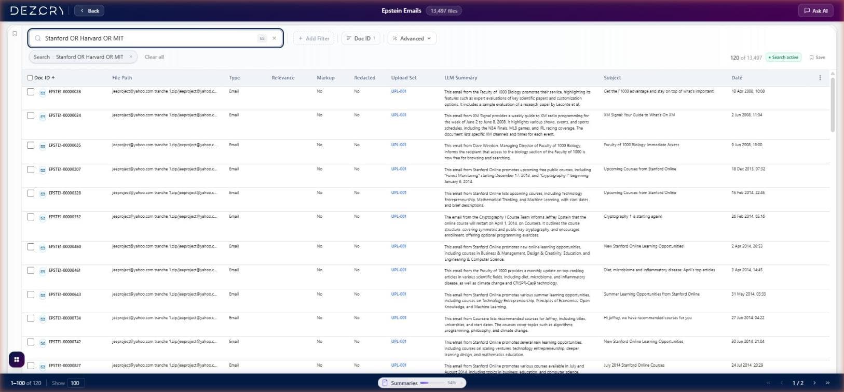The width and height of the screenshot is (844, 392).
Task: Remove the Stanford OR Harvard OR MIT filter chip
Action: coord(131,57)
